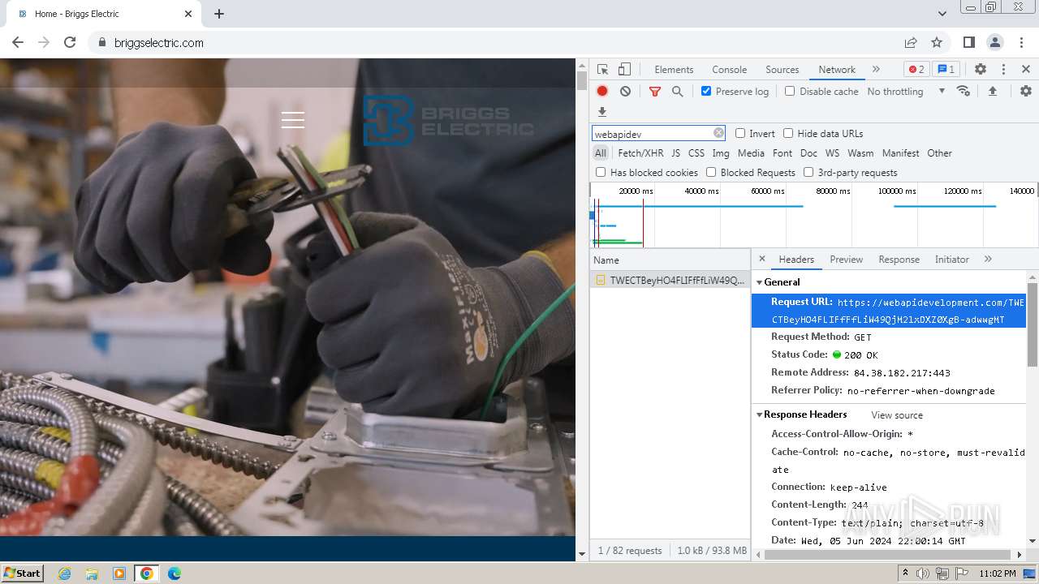Open network conditions Wi-Fi icon
This screenshot has width=1039, height=584.
[964, 91]
